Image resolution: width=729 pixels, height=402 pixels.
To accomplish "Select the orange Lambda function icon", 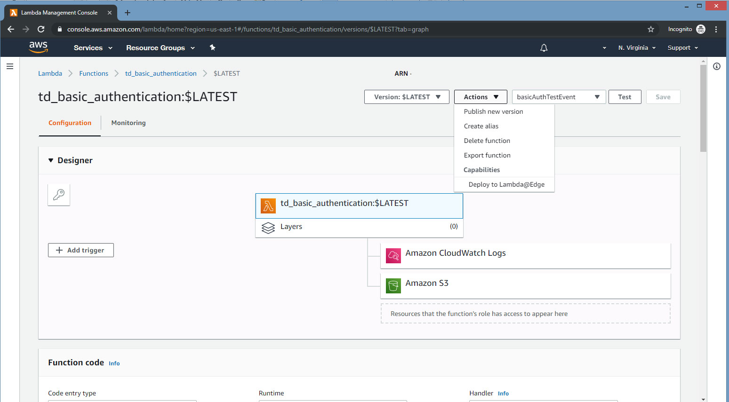I will tap(268, 205).
